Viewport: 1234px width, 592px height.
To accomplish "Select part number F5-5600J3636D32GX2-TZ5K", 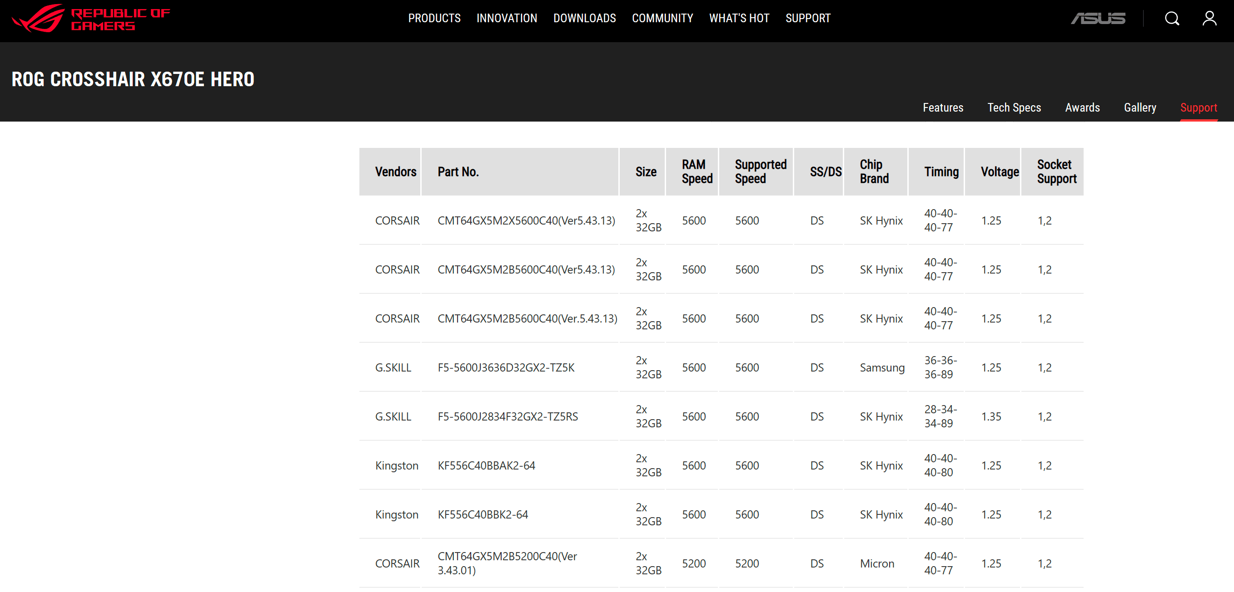I will click(x=506, y=368).
